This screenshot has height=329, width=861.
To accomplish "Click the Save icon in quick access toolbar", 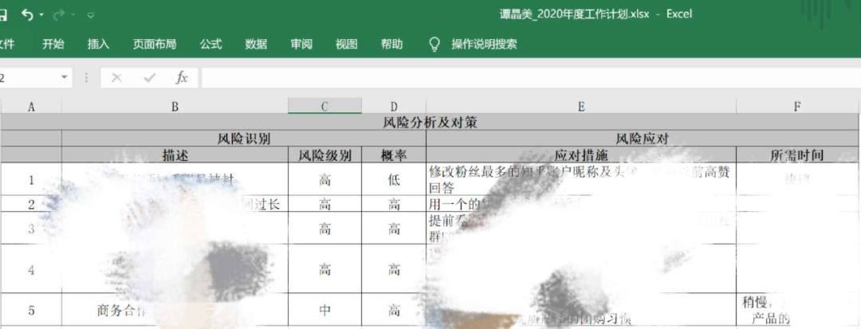I will pos(2,15).
